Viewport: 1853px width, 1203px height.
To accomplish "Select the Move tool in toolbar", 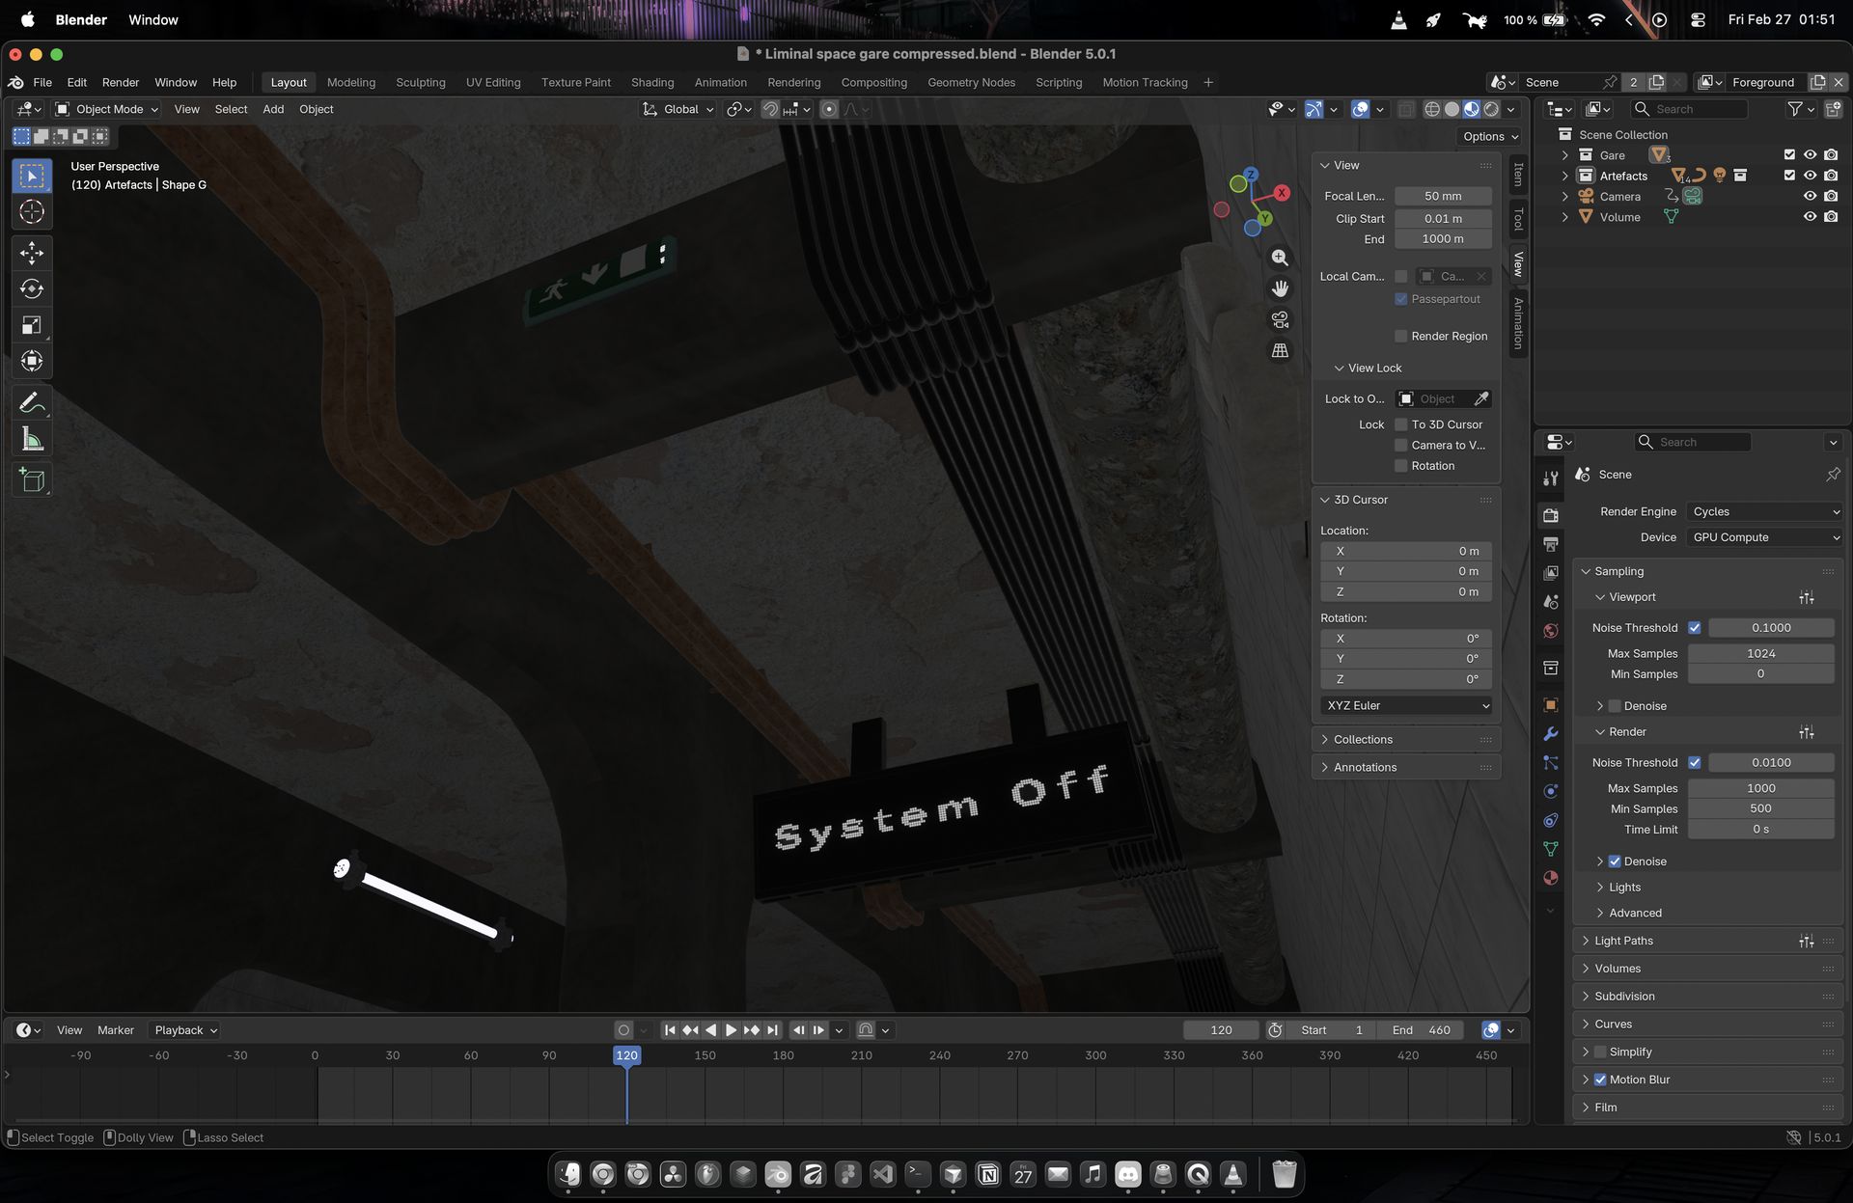I will pos(32,253).
